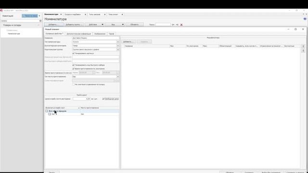Close the Типы оплат tab
This screenshot has height=173, width=308.
122,14
